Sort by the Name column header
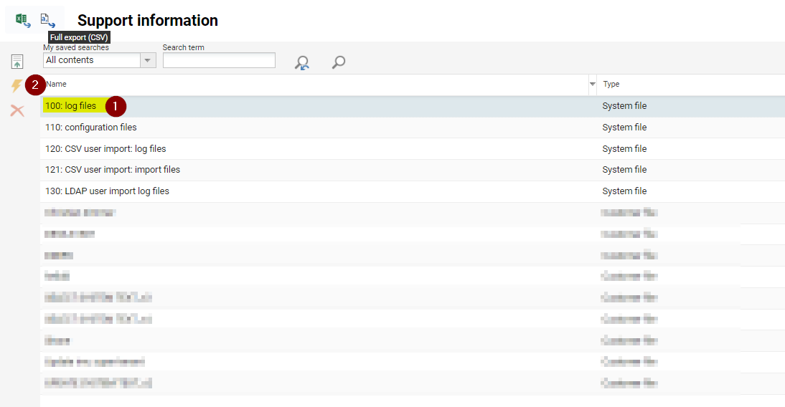Viewport: 785px width, 407px height. (x=287, y=85)
